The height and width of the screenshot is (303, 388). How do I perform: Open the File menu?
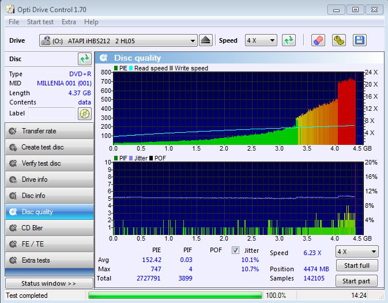[x=14, y=22]
